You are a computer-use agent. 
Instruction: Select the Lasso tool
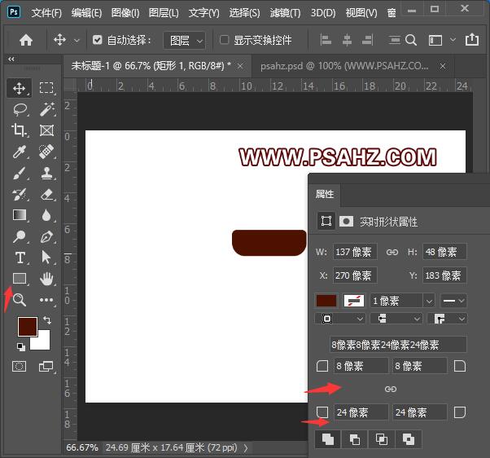tap(20, 109)
